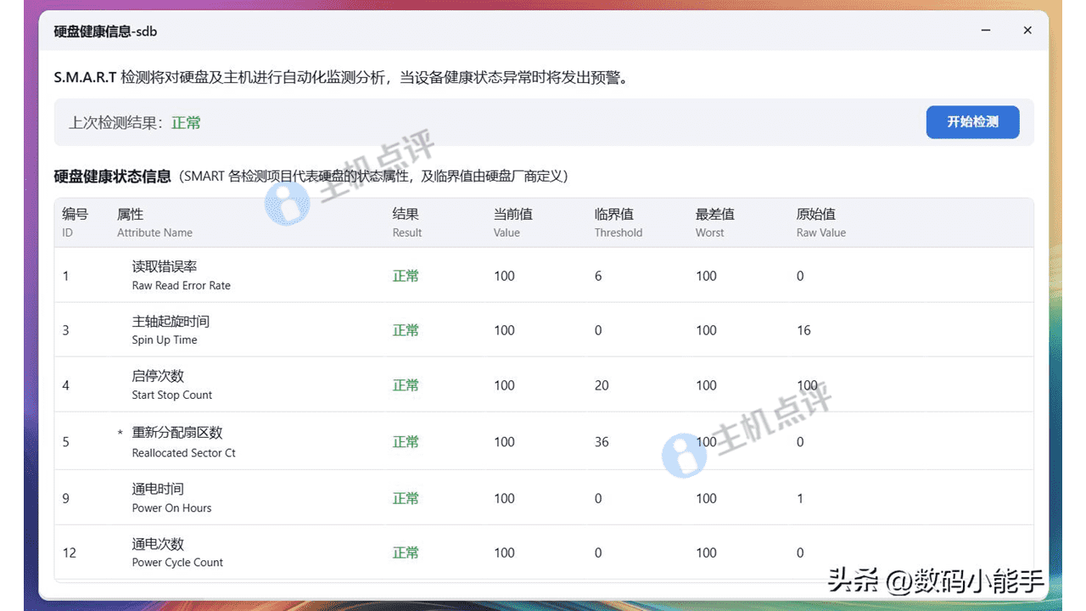Click the 开始检测 button
Image resolution: width=1086 pixels, height=611 pixels.
click(x=972, y=122)
